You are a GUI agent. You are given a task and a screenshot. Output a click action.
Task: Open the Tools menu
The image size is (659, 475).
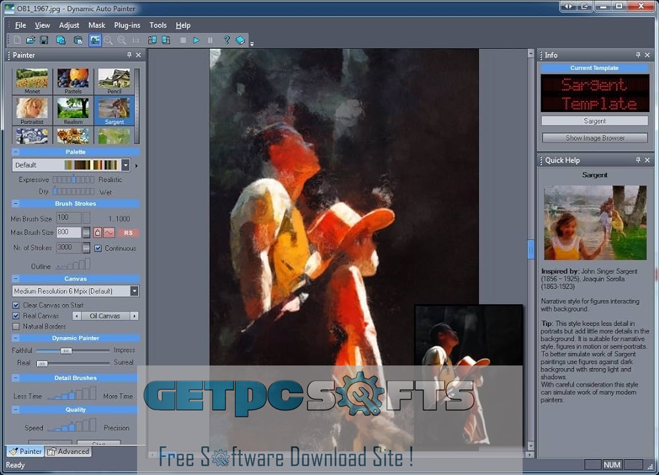pos(158,25)
